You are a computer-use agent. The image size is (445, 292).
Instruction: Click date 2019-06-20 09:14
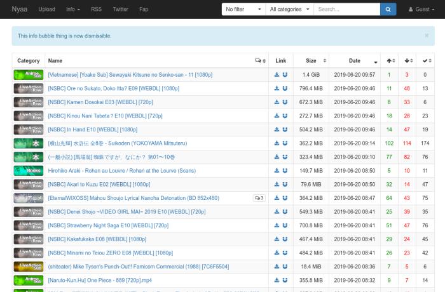click(355, 143)
